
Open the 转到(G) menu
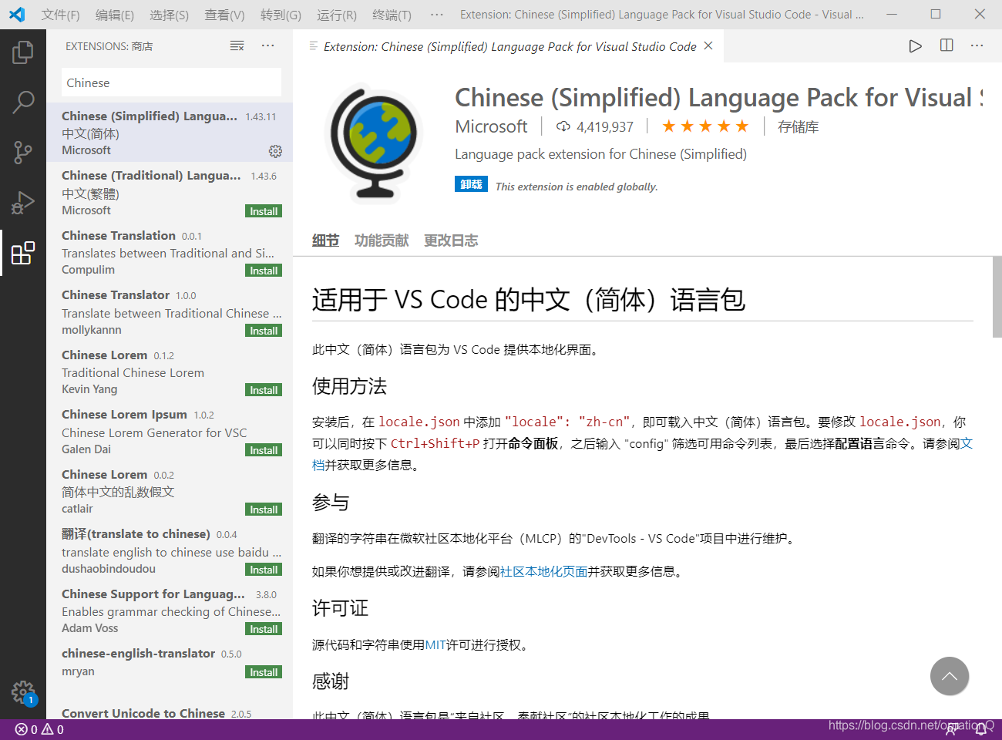click(281, 15)
